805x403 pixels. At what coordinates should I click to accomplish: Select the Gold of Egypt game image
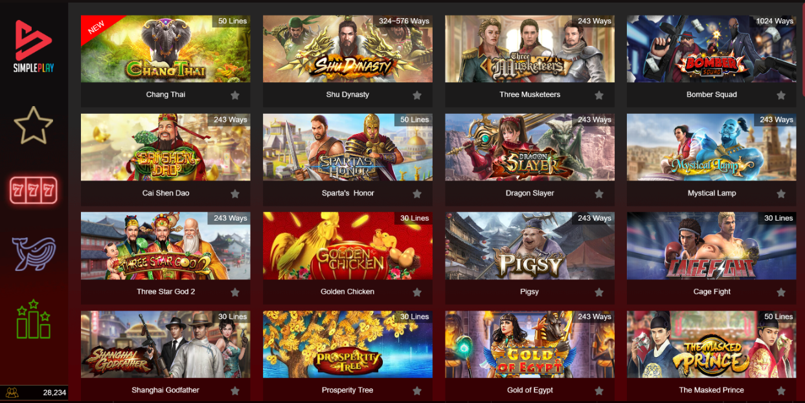530,344
